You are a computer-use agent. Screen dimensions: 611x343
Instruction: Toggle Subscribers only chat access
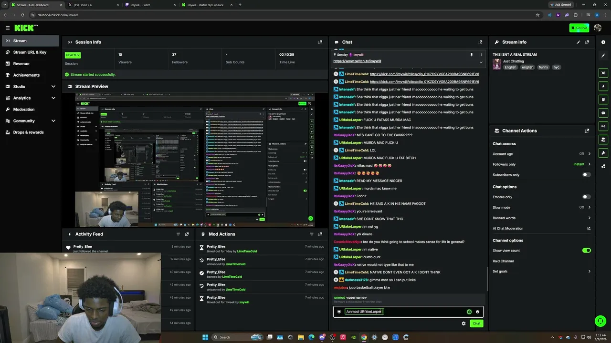pos(586,175)
